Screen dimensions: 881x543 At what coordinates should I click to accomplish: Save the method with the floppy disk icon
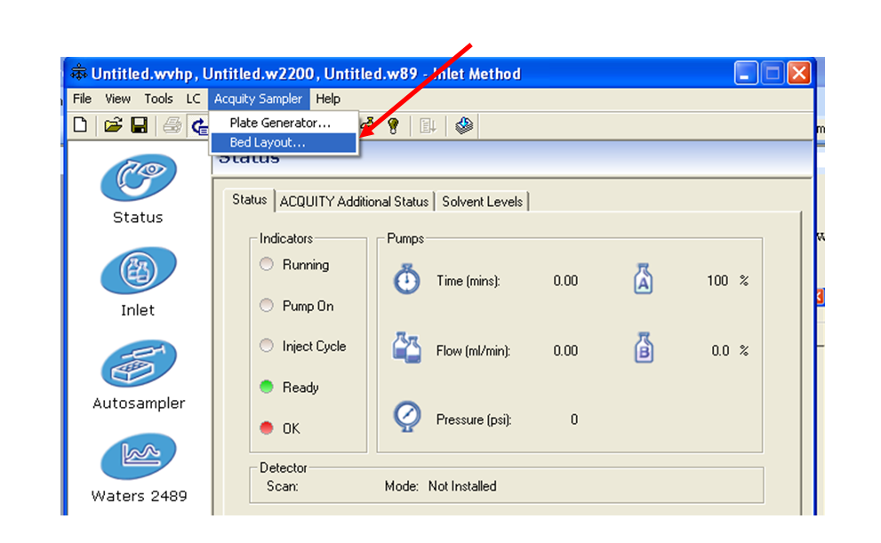140,125
